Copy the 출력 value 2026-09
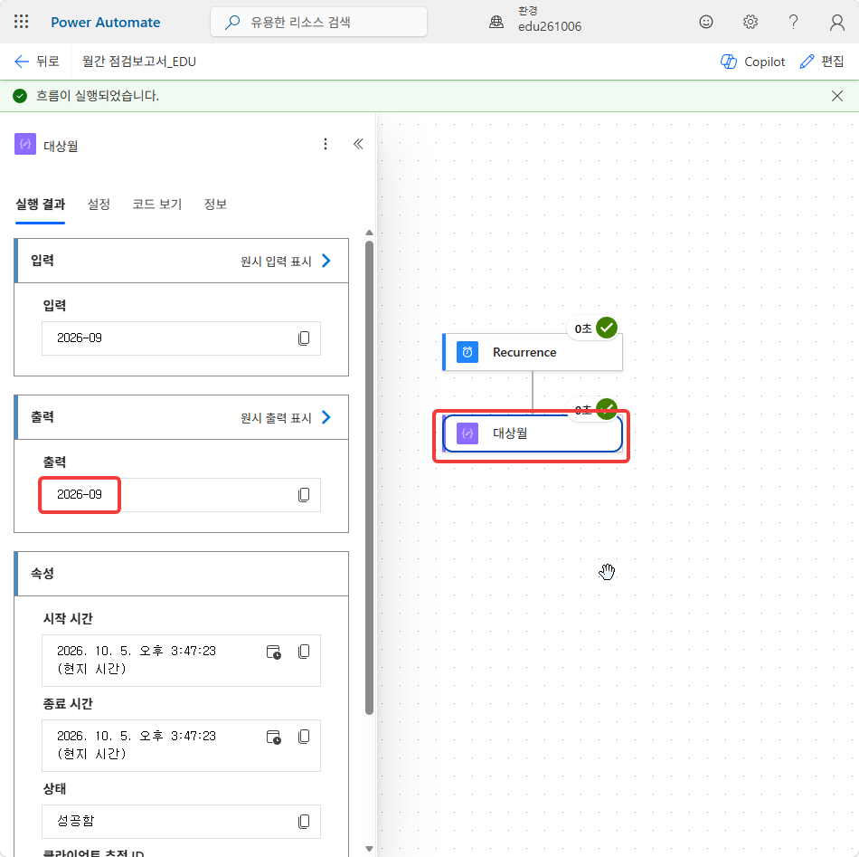The image size is (859, 857). point(304,495)
